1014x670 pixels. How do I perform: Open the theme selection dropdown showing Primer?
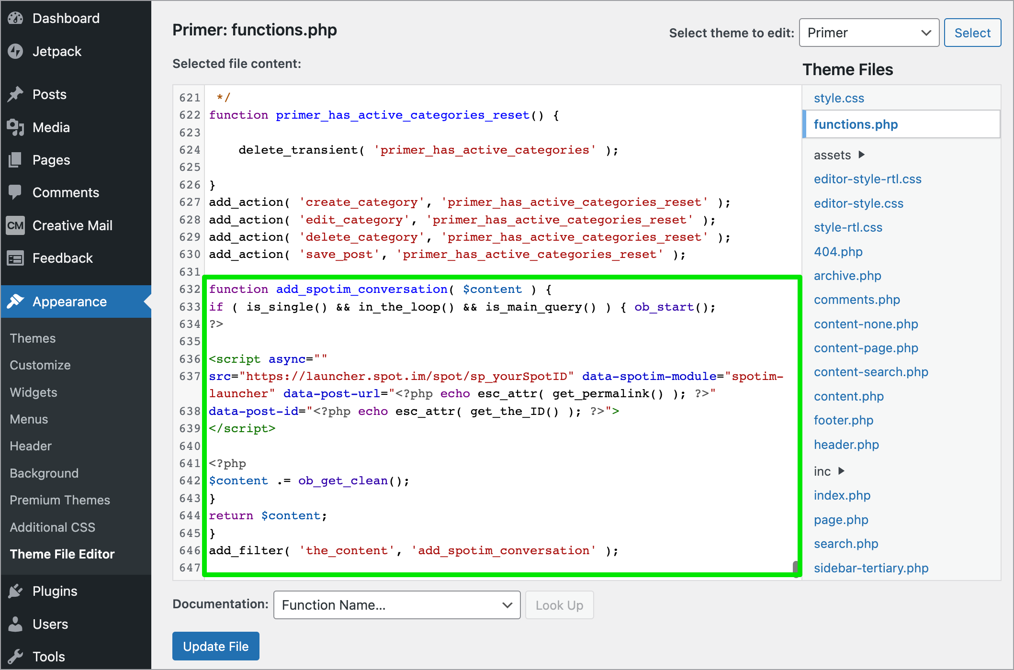click(869, 33)
